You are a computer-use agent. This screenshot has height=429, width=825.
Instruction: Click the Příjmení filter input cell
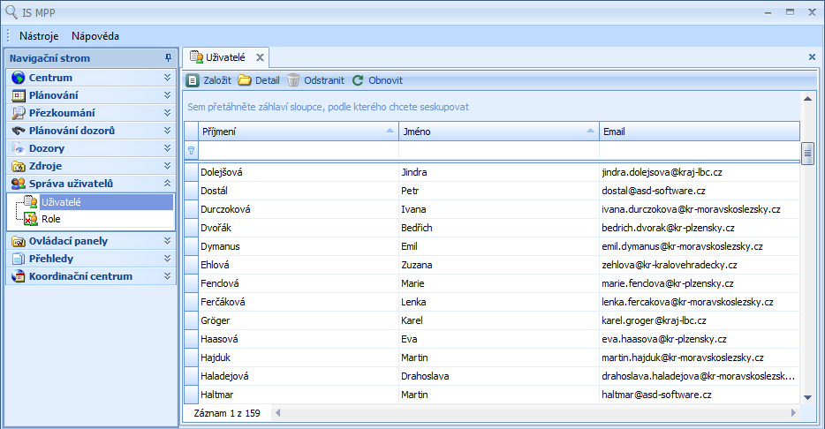[x=299, y=150]
